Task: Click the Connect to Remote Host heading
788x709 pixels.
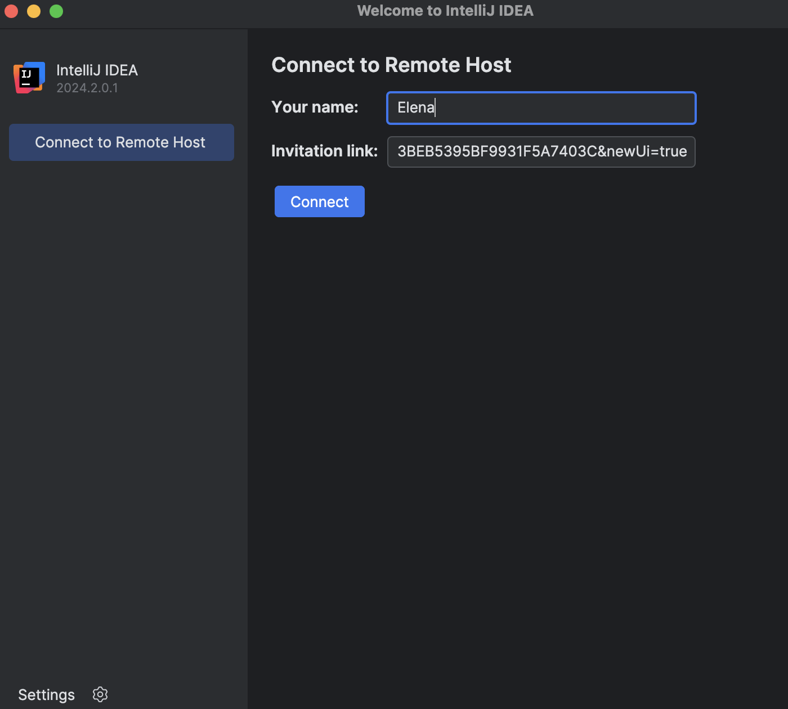Action: click(391, 65)
